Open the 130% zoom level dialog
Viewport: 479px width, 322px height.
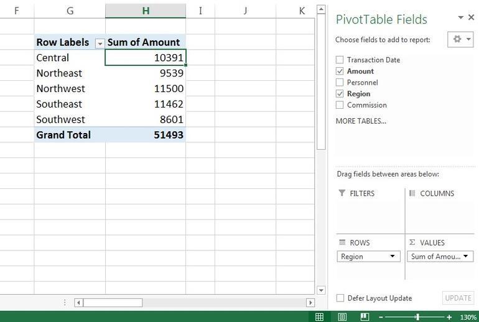468,317
